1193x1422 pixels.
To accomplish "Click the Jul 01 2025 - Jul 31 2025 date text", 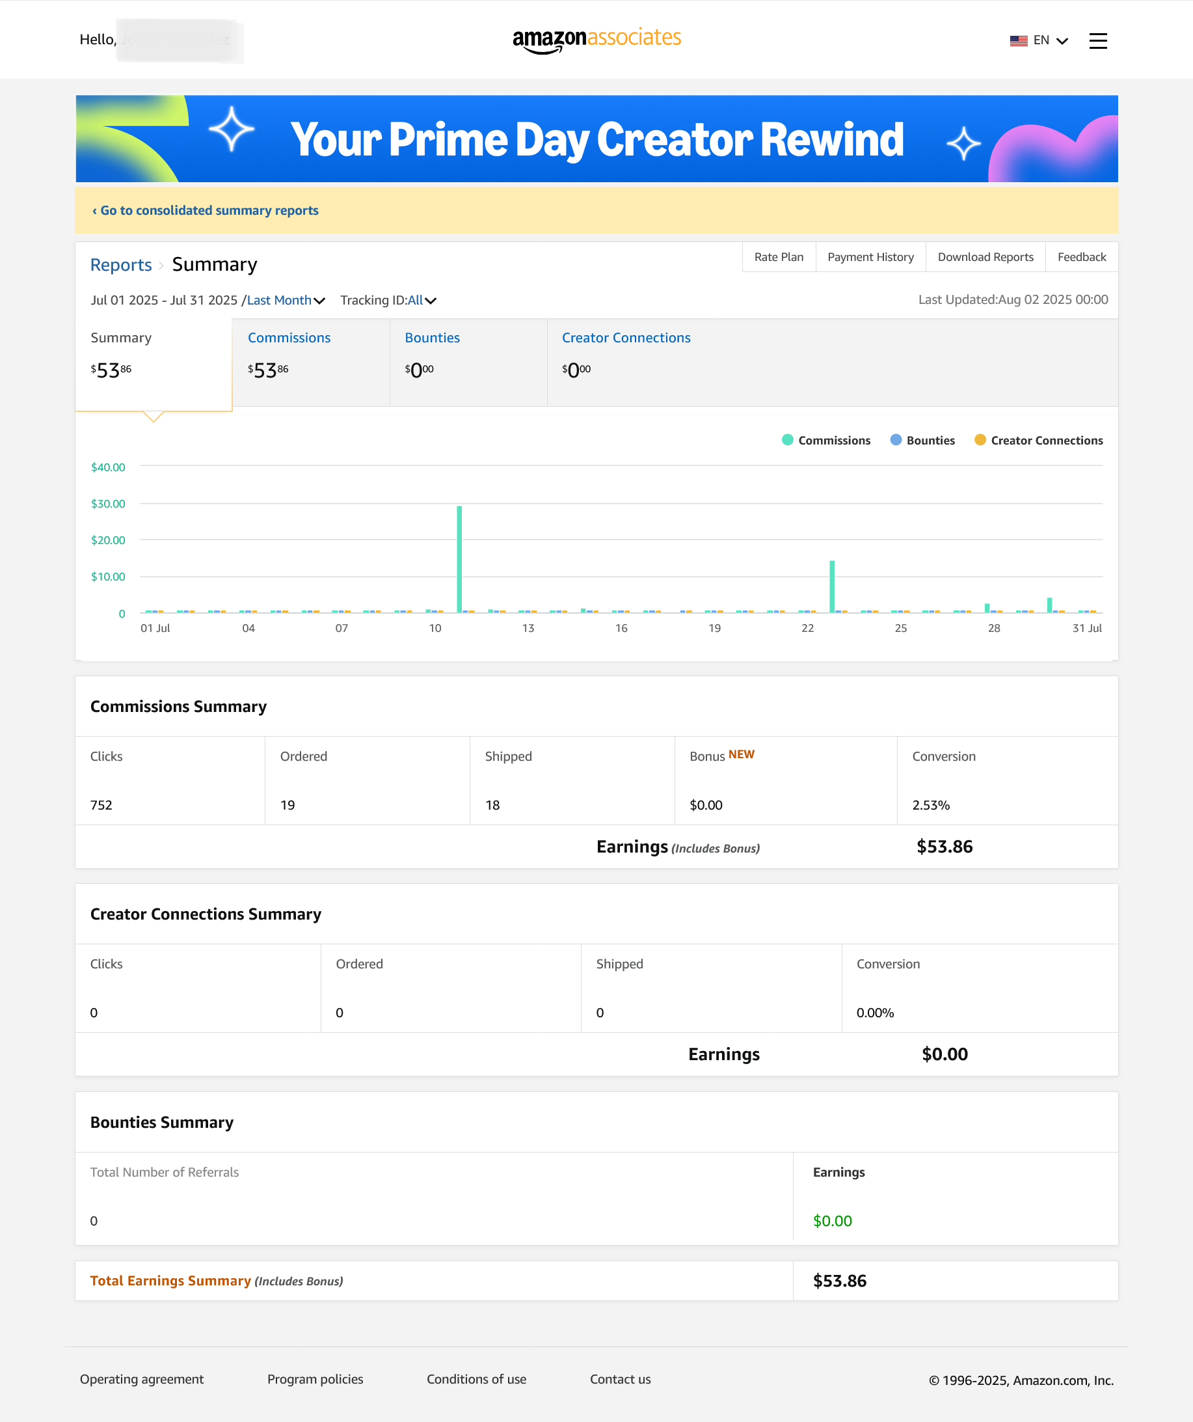I will pos(164,300).
